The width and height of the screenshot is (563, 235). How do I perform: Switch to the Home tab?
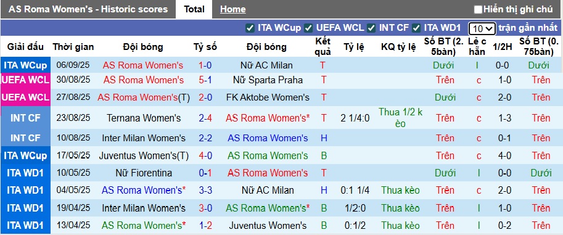[x=232, y=9]
